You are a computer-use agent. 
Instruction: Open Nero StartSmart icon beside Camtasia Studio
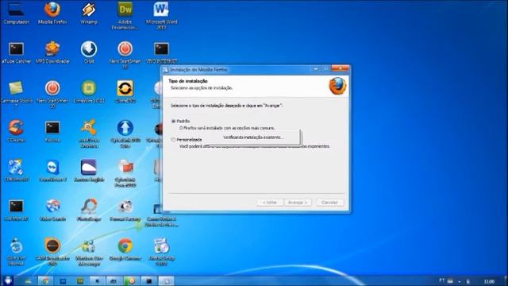[x=52, y=94]
